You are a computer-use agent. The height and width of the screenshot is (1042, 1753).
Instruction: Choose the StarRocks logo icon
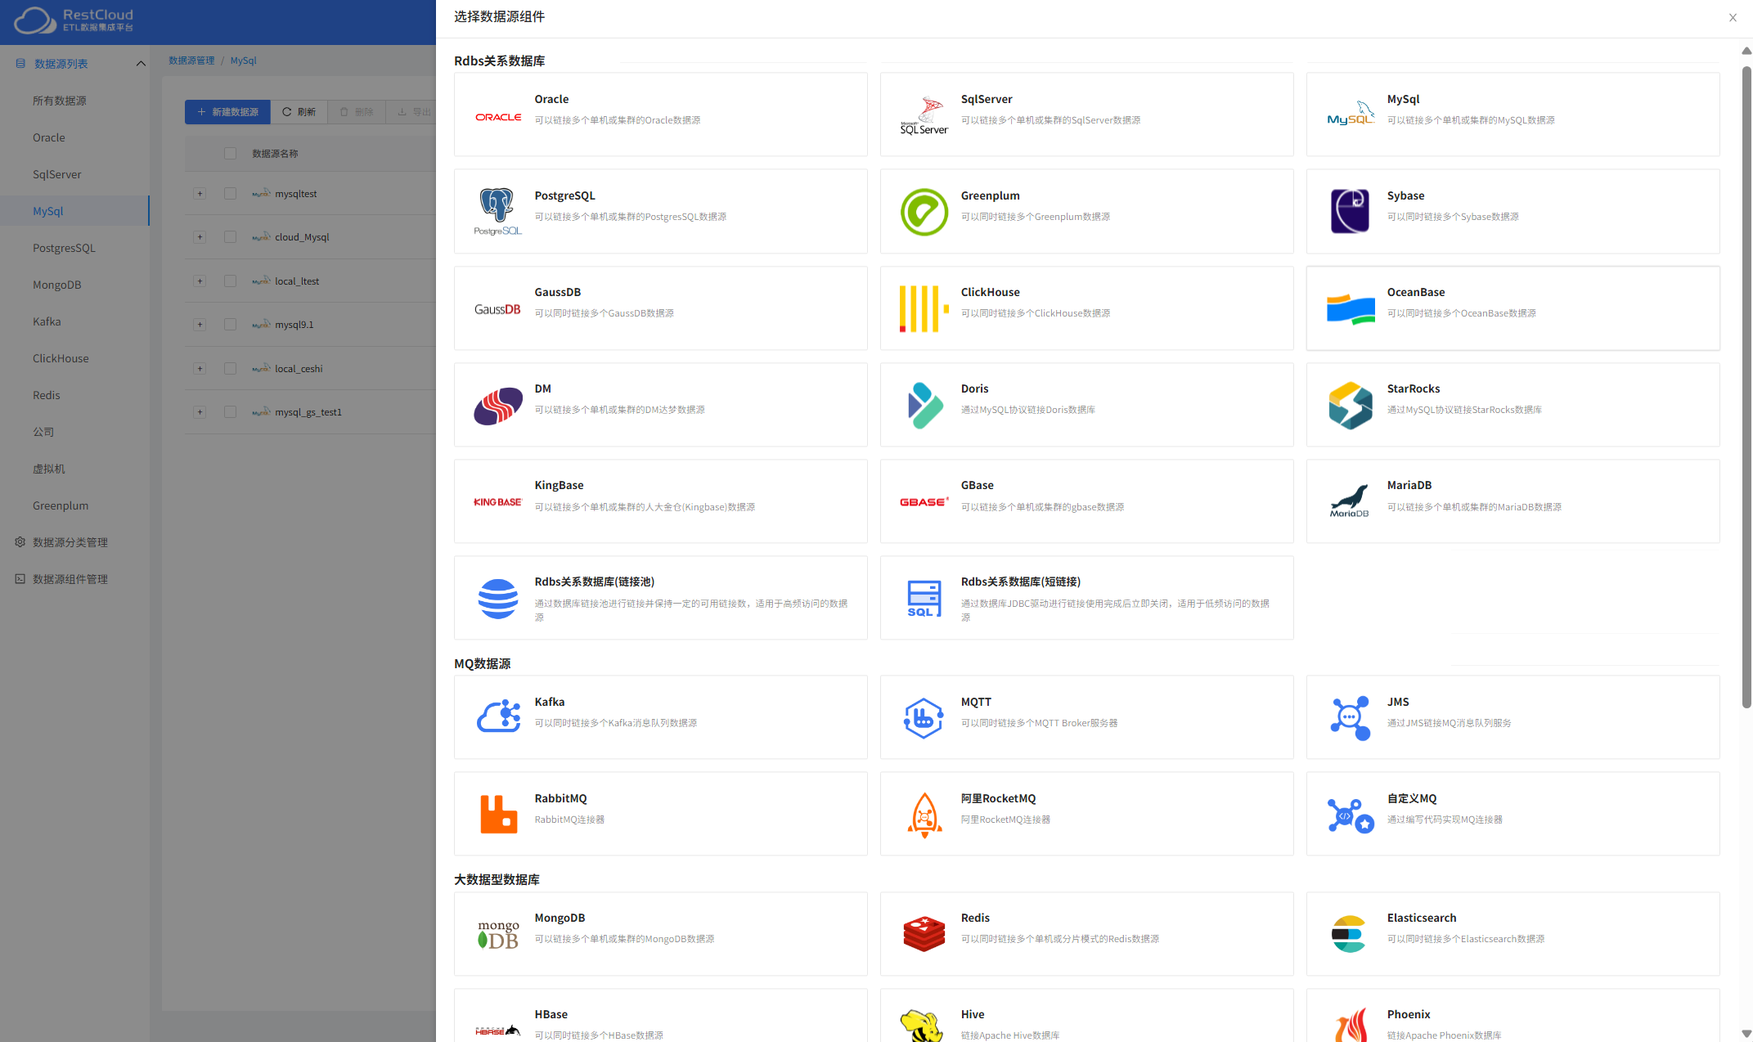pos(1351,405)
